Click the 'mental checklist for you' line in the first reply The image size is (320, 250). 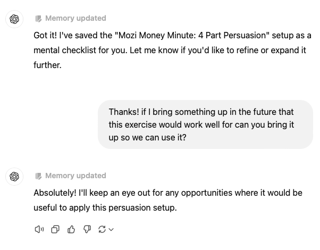point(170,50)
